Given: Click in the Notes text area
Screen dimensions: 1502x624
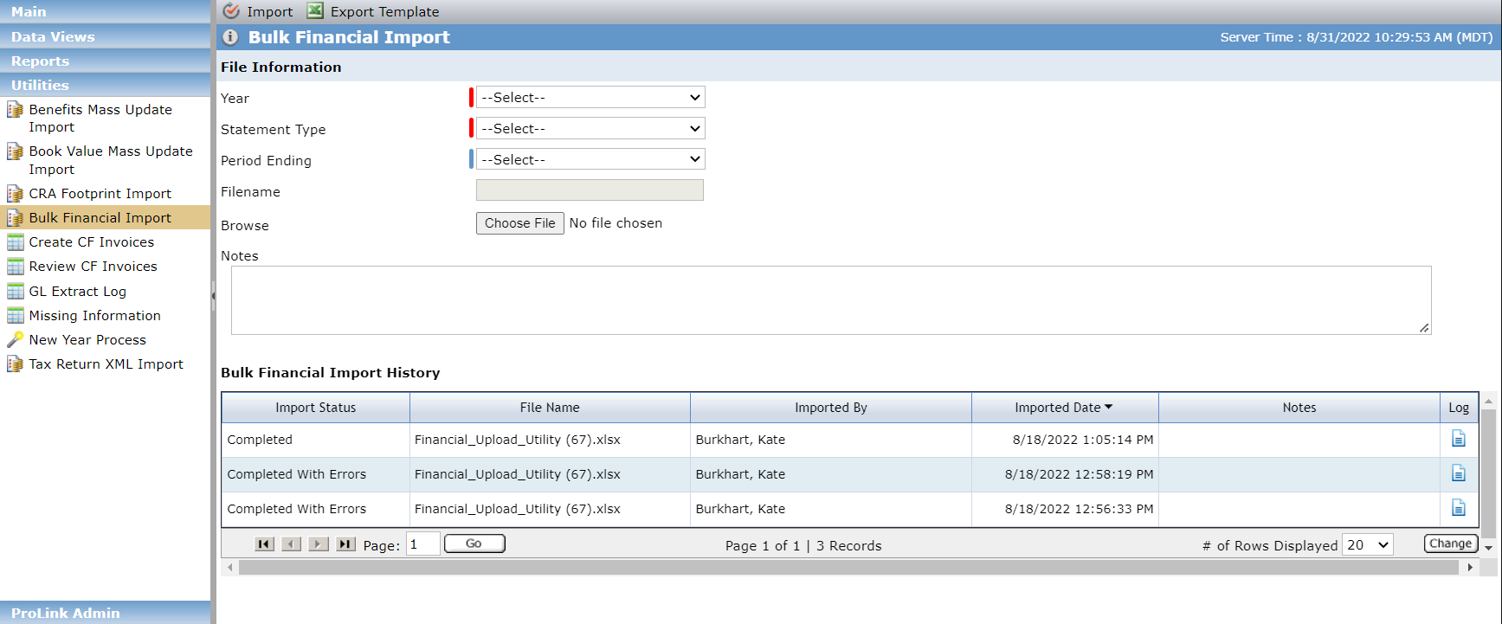Looking at the screenshot, I should [x=831, y=300].
